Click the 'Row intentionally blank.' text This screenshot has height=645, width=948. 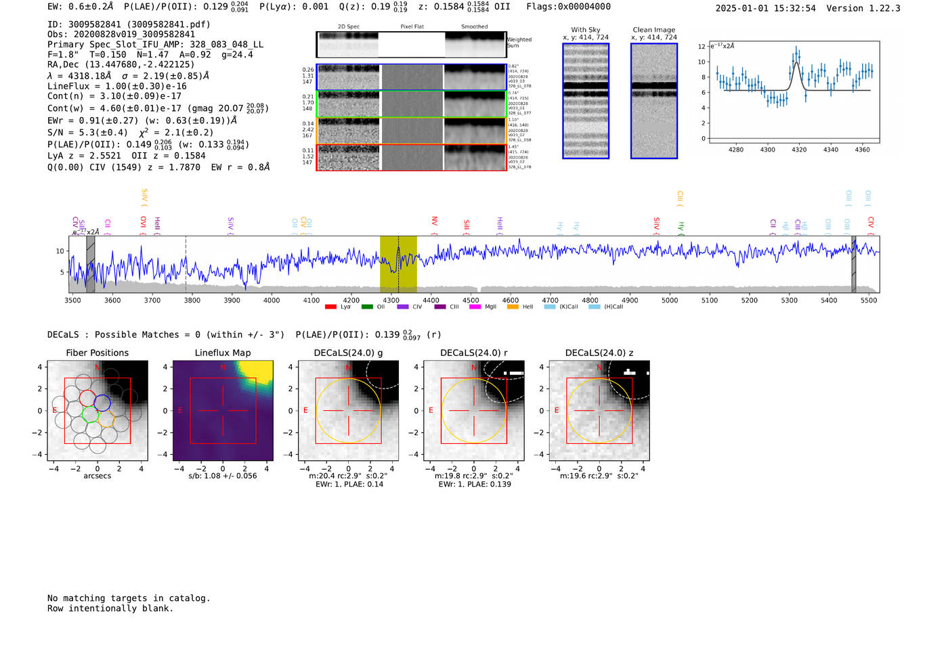point(110,608)
